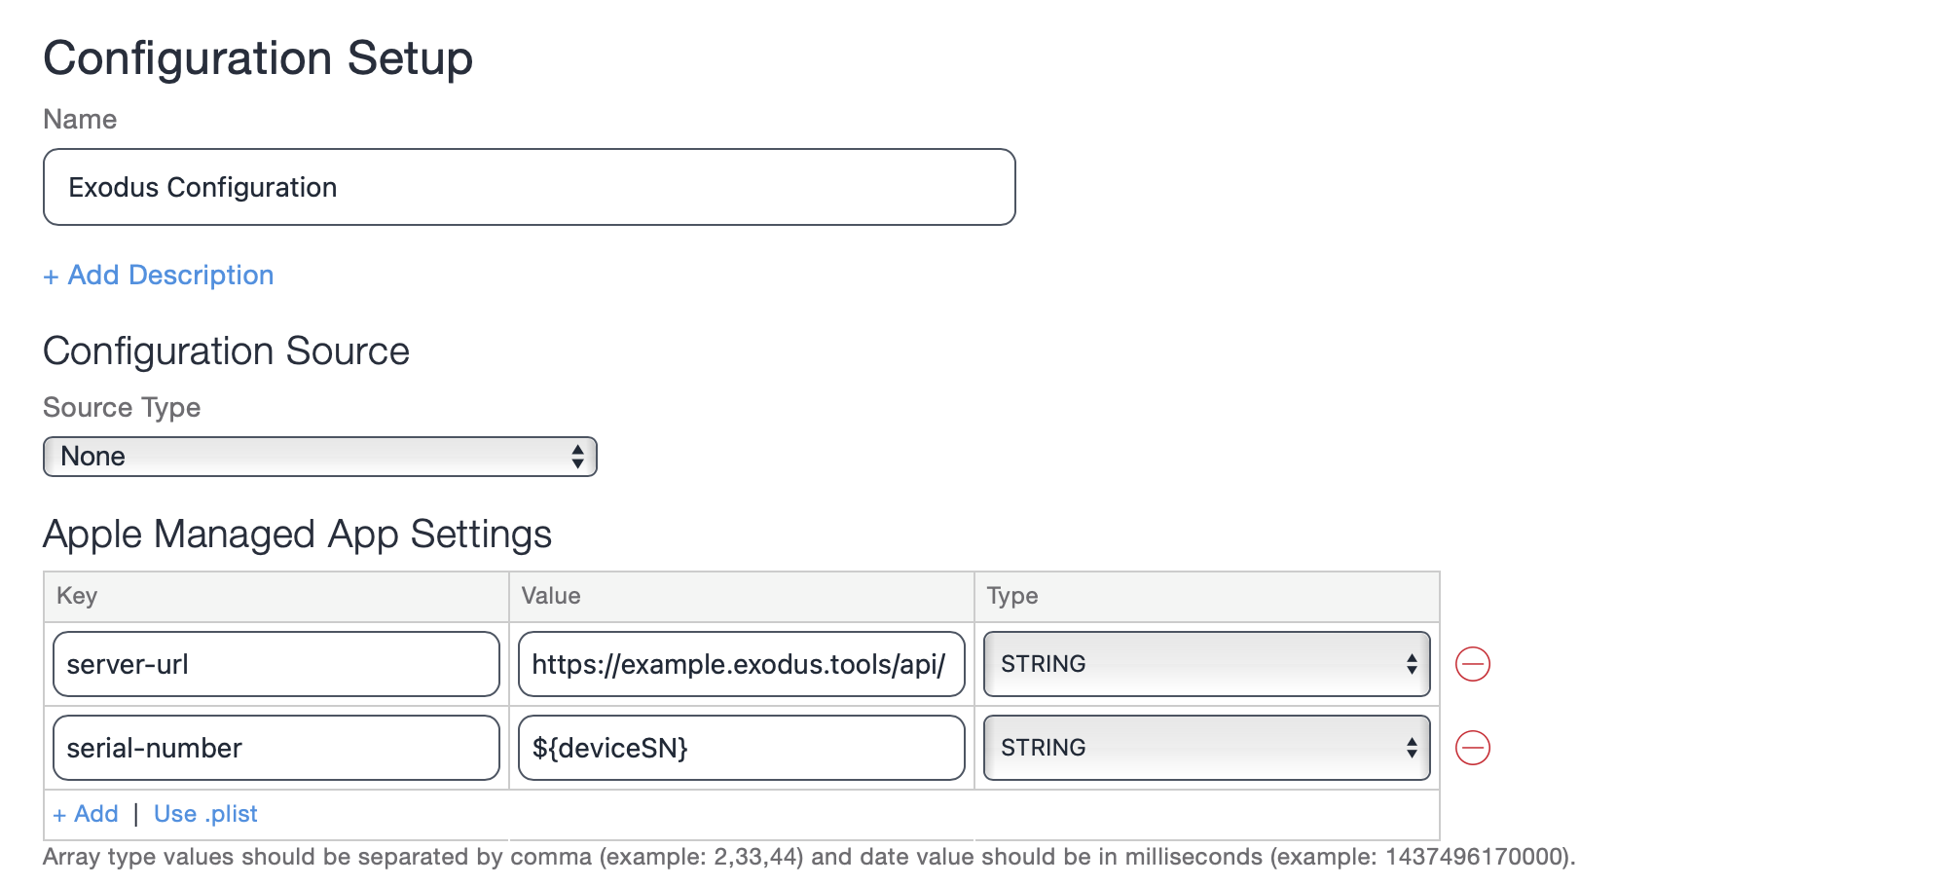Click the Name field label
The width and height of the screenshot is (1947, 886).
pyautogui.click(x=80, y=119)
